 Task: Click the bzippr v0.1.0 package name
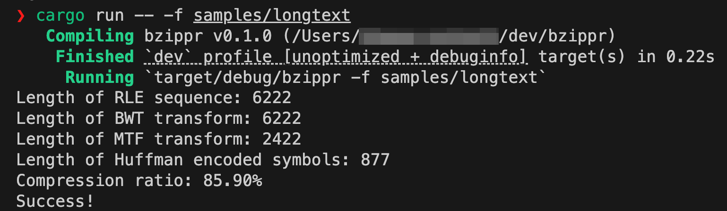pos(188,36)
